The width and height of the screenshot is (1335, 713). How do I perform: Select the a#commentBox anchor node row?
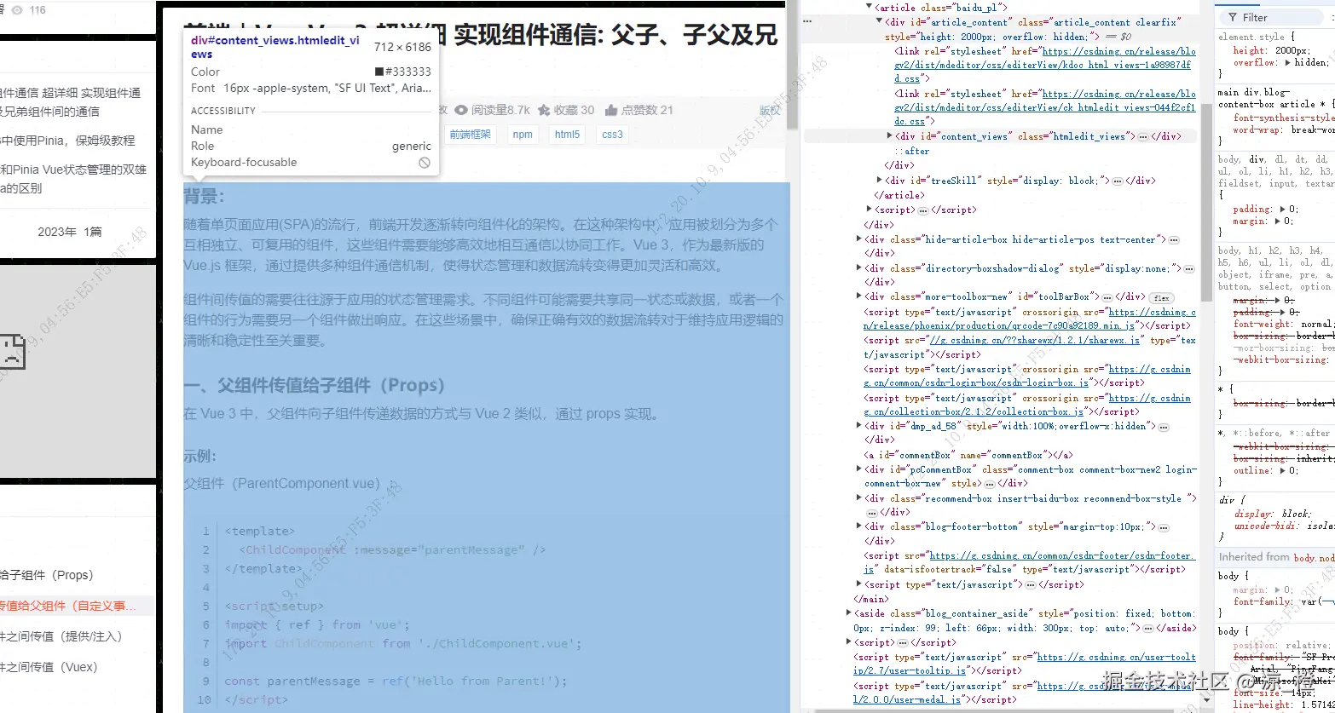[x=968, y=455]
